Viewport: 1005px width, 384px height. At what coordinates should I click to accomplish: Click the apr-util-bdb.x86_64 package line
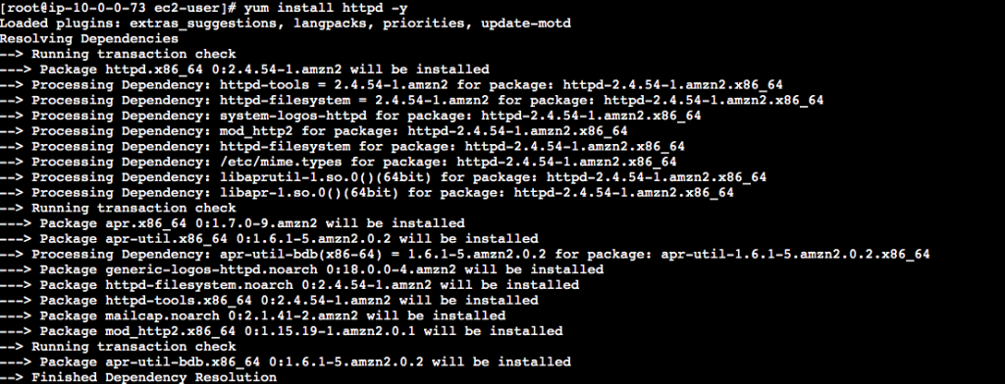click(286, 361)
